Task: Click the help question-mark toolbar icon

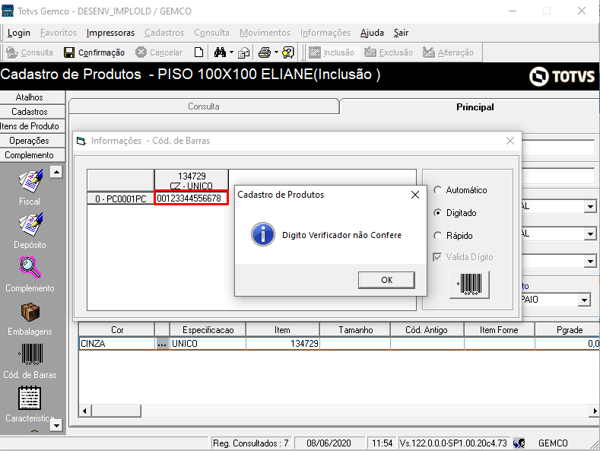Action: click(x=288, y=52)
